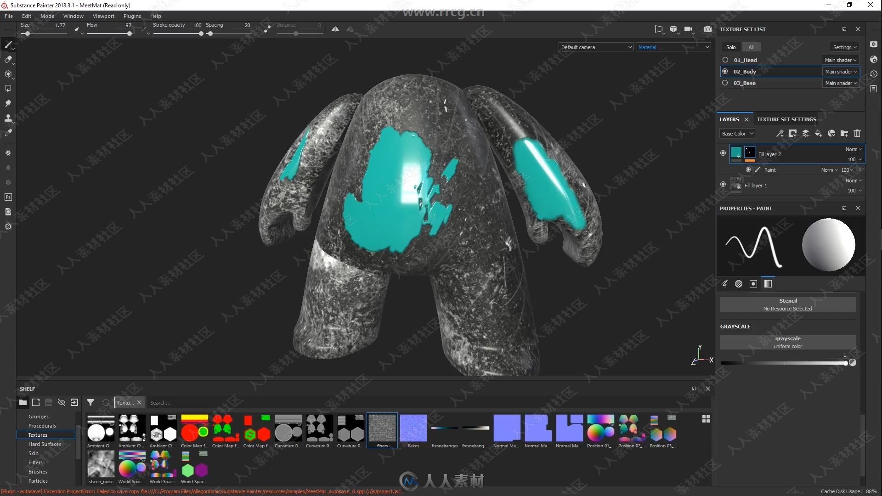
Task: Select the Solo radio button
Action: tap(731, 47)
